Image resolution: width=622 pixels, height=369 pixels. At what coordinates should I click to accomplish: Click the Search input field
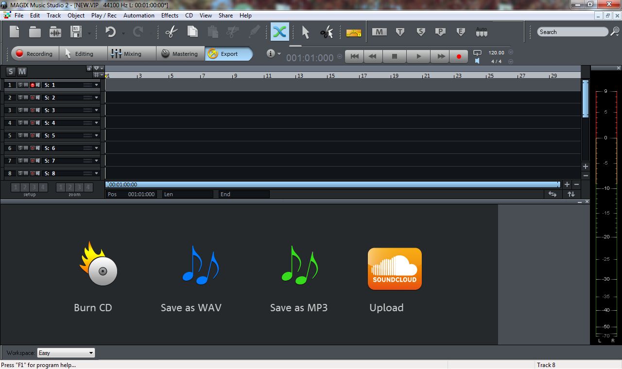(x=572, y=32)
